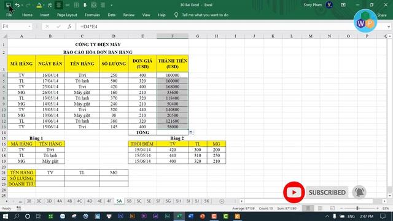The image size is (393, 221).
Task: Switch to Normal view in status bar
Action: pos(308,208)
